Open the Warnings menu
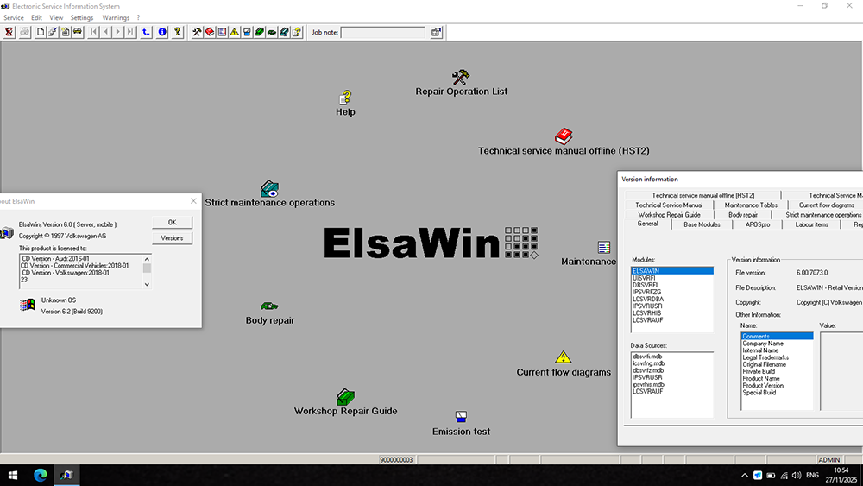Image resolution: width=863 pixels, height=486 pixels. point(116,17)
